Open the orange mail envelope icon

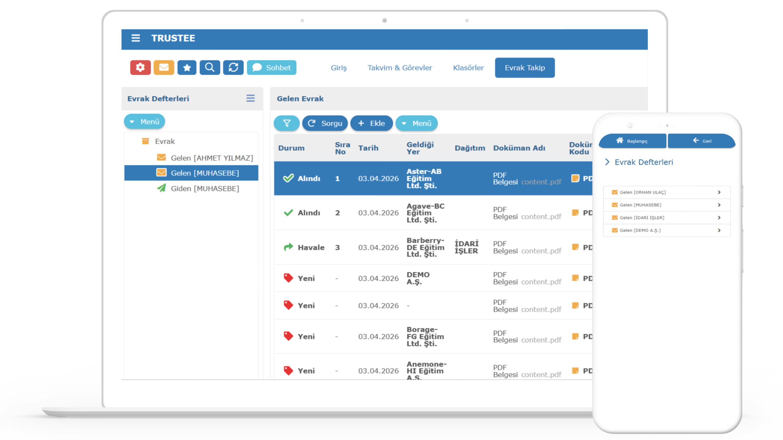[x=164, y=67]
